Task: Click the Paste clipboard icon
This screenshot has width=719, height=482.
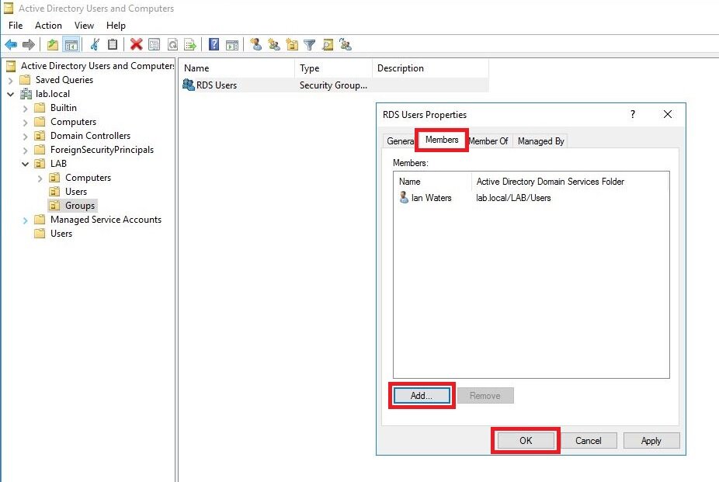Action: (x=113, y=44)
